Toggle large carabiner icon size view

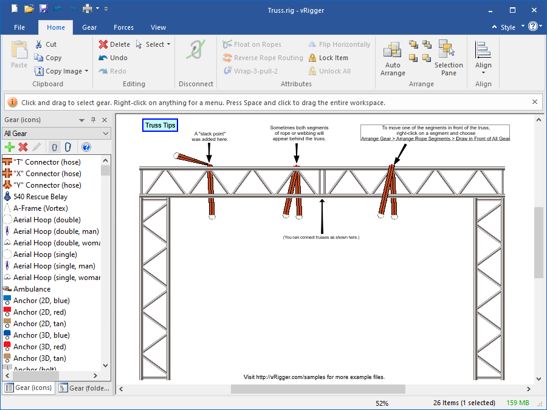67,147
